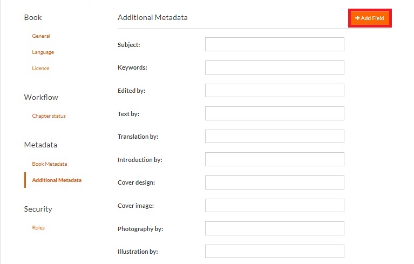This screenshot has width=414, height=264.
Task: Focus the Keywords text box
Action: tap(274, 67)
